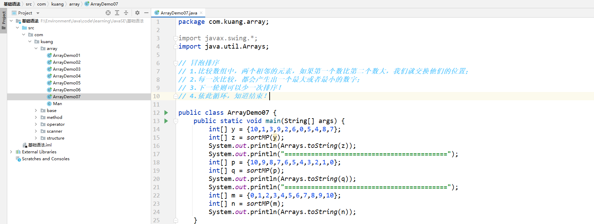The width and height of the screenshot is (594, 224).
Task: Run class ArrayDemo07 via gutter arrow line 12
Action: 166,113
